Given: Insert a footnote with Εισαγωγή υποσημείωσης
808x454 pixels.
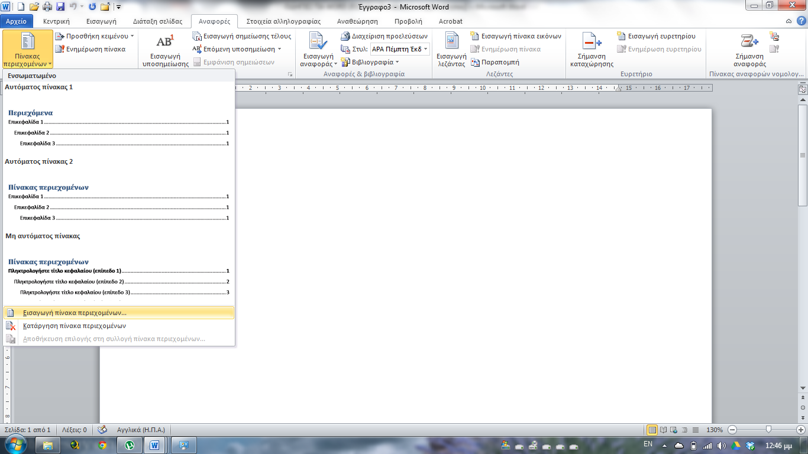Looking at the screenshot, I should (x=166, y=51).
